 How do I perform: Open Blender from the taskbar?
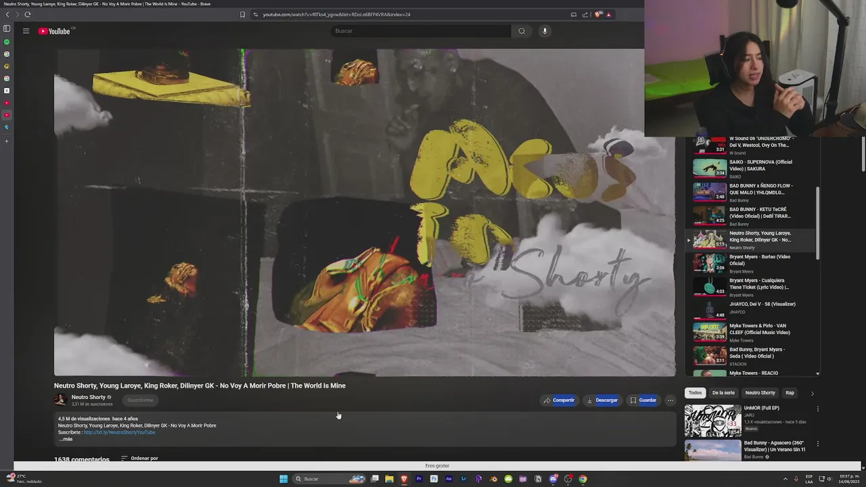(493, 479)
